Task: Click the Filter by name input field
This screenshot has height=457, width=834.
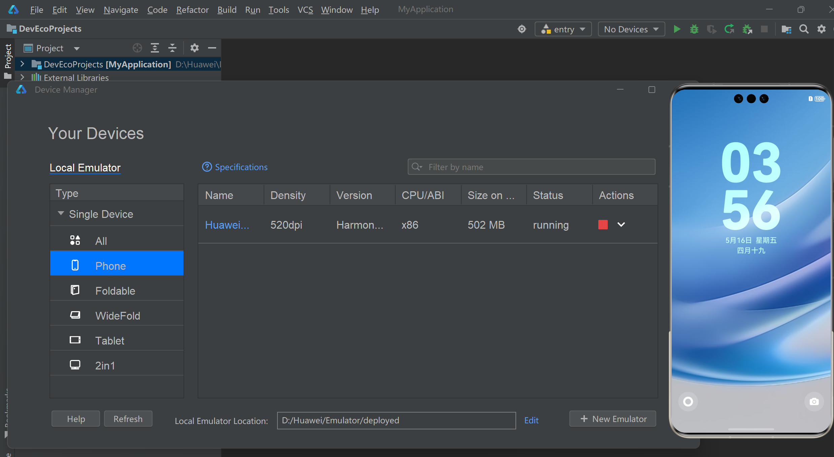Action: point(531,167)
